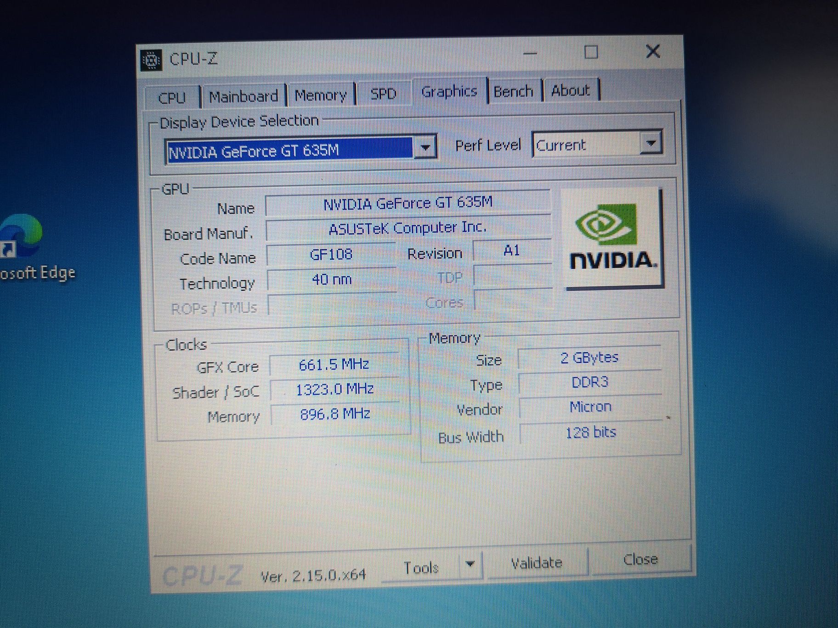Click the empty TDP field
This screenshot has height=628, width=838.
point(513,276)
